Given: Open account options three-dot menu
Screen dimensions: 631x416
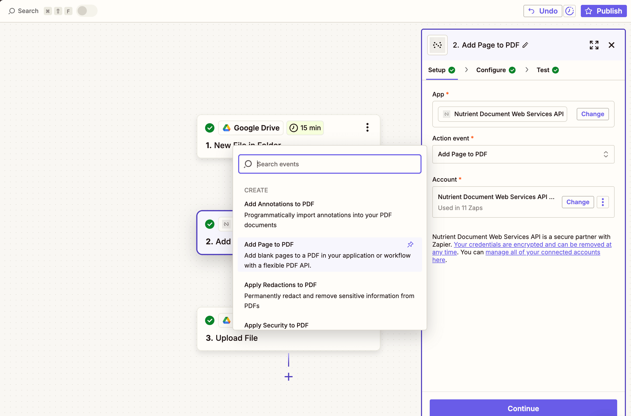Looking at the screenshot, I should (x=603, y=202).
